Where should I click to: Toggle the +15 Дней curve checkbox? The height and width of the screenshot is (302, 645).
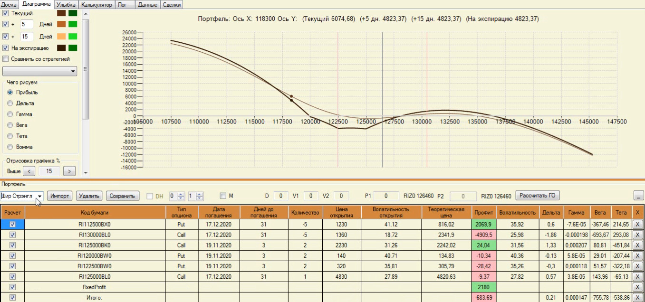point(6,37)
